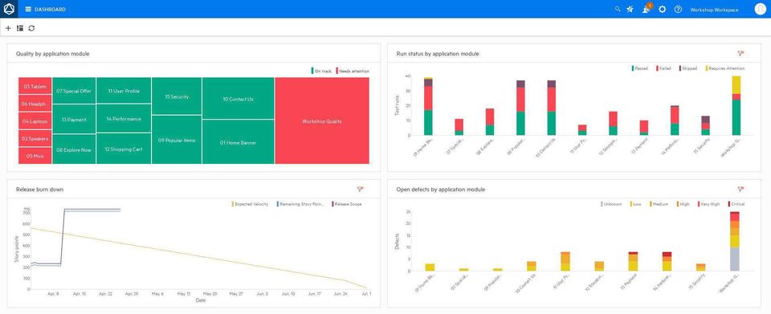Click the 13 Payment bar in Open defects chart
Screen dimensions: 771x314
[x=634, y=262]
